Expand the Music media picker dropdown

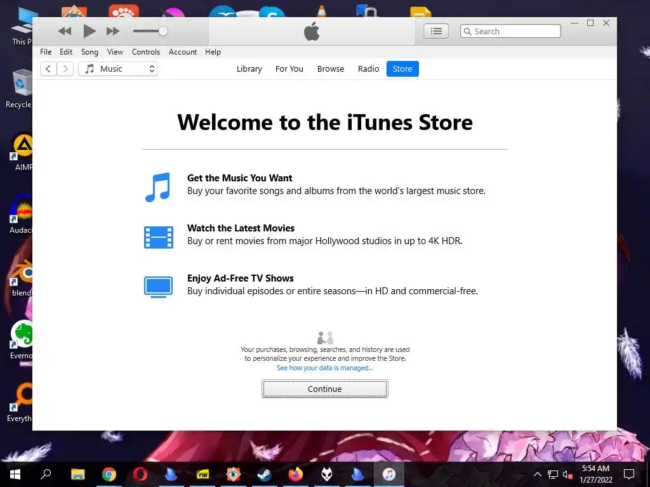[118, 68]
